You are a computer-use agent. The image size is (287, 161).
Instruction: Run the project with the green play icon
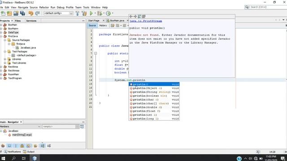pyautogui.click(x=91, y=13)
